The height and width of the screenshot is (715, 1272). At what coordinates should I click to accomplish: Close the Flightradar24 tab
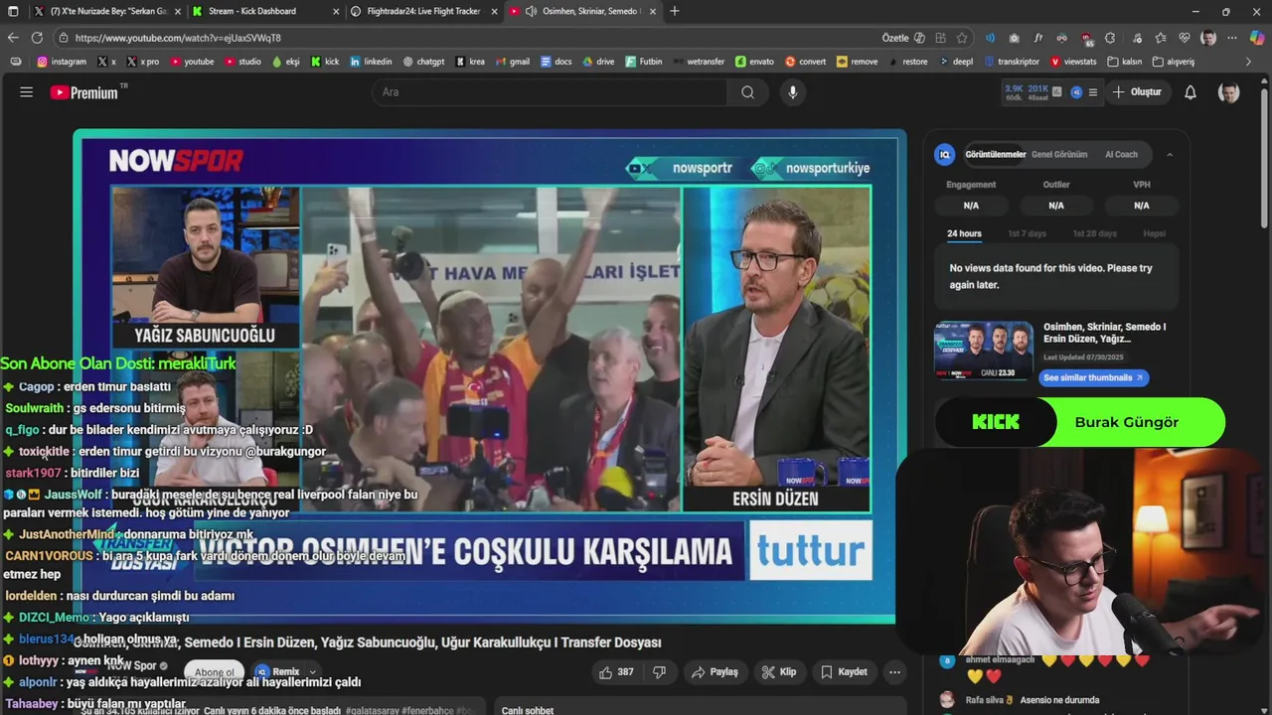point(494,11)
